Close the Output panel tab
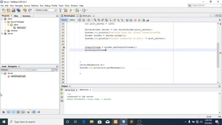Viewport: 222px width, 125px height. [x=69, y=86]
